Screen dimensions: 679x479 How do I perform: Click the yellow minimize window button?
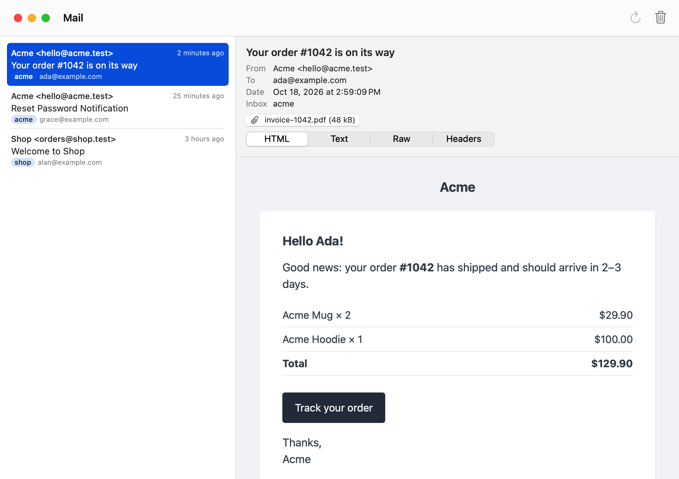[x=32, y=18]
